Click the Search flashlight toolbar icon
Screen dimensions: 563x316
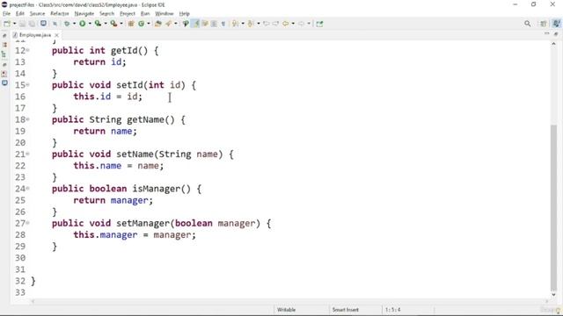[x=168, y=24]
